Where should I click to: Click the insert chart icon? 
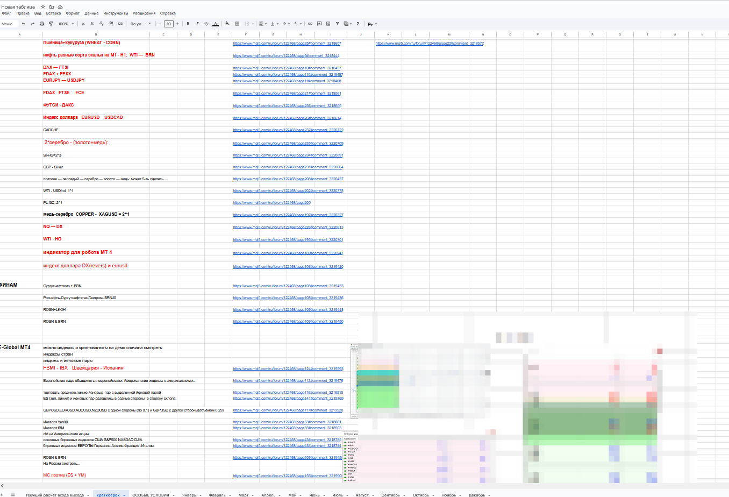click(328, 24)
